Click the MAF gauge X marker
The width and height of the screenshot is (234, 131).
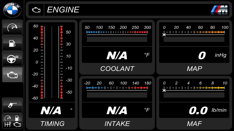point(164,91)
